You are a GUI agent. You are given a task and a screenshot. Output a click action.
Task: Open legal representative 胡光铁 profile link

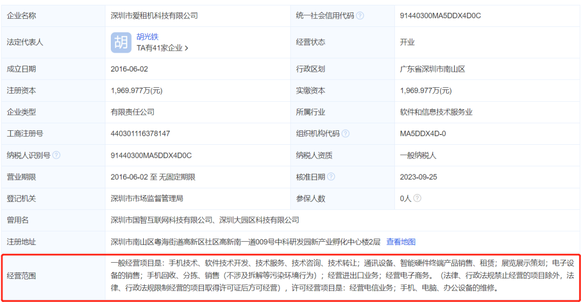pyautogui.click(x=148, y=37)
